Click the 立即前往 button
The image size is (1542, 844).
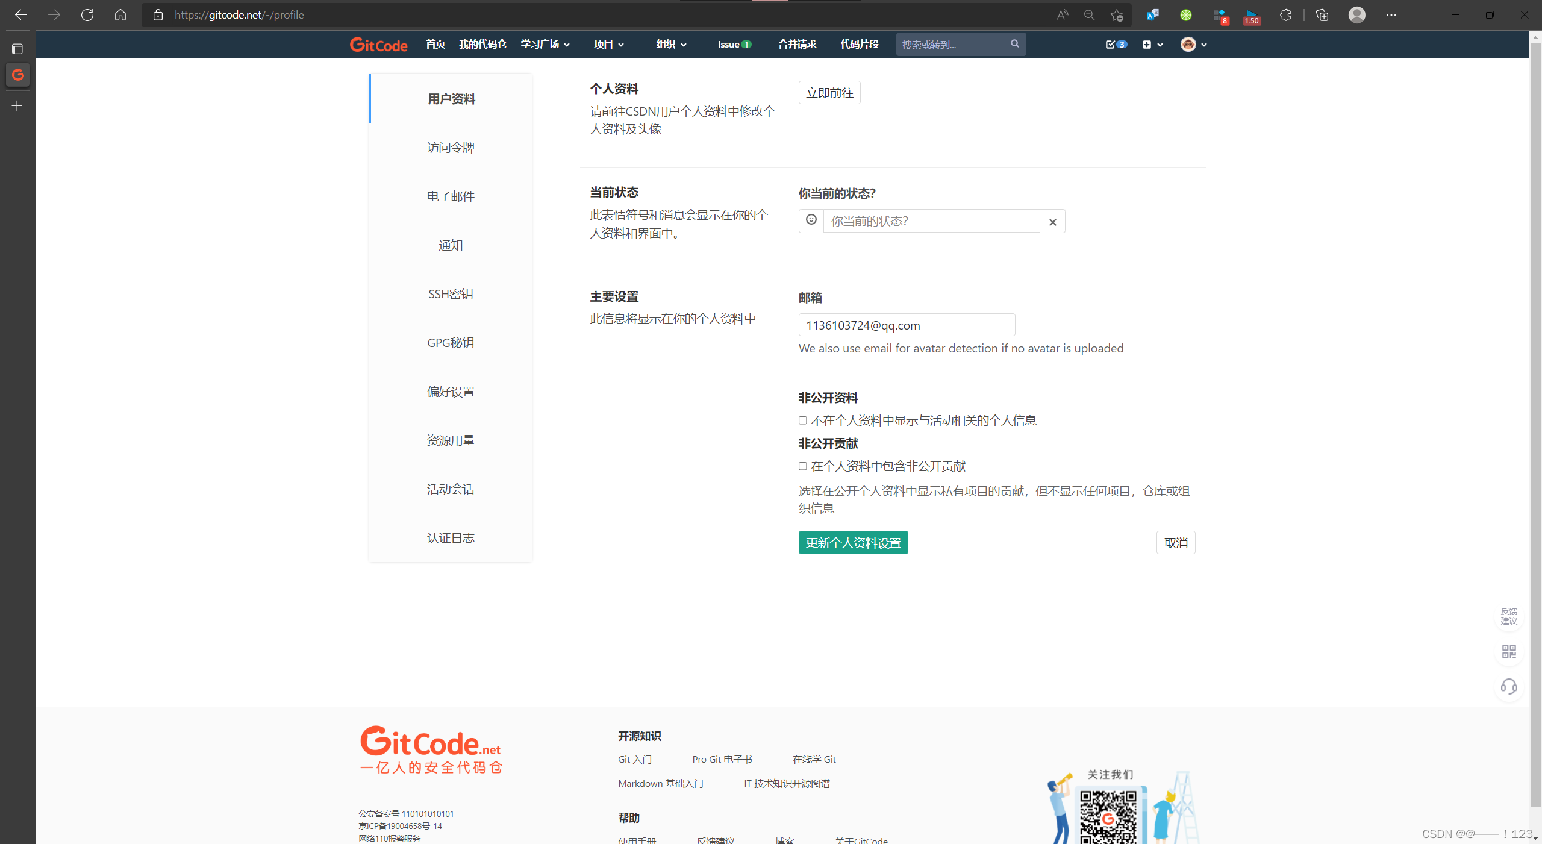coord(829,92)
